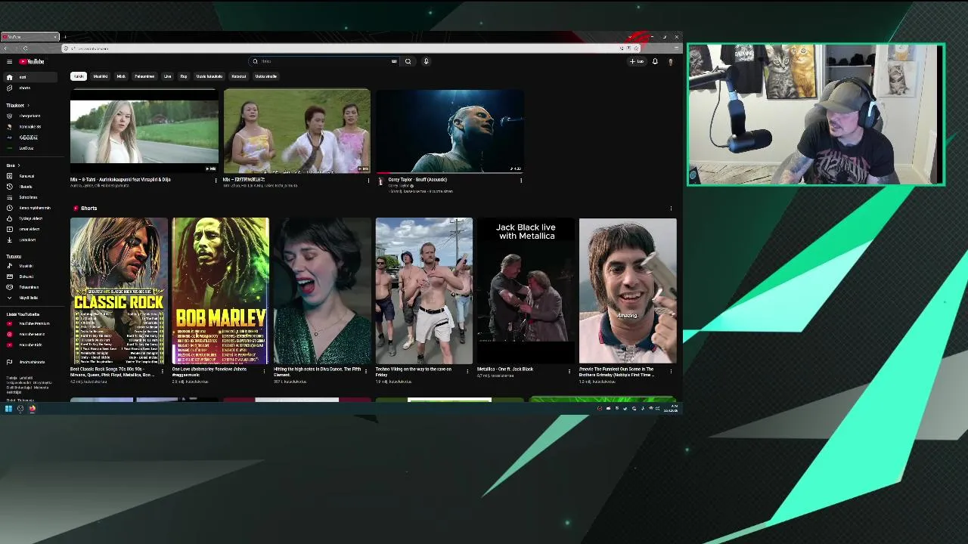The width and height of the screenshot is (968, 544).
Task: Click the search magnifier button
Action: (408, 61)
